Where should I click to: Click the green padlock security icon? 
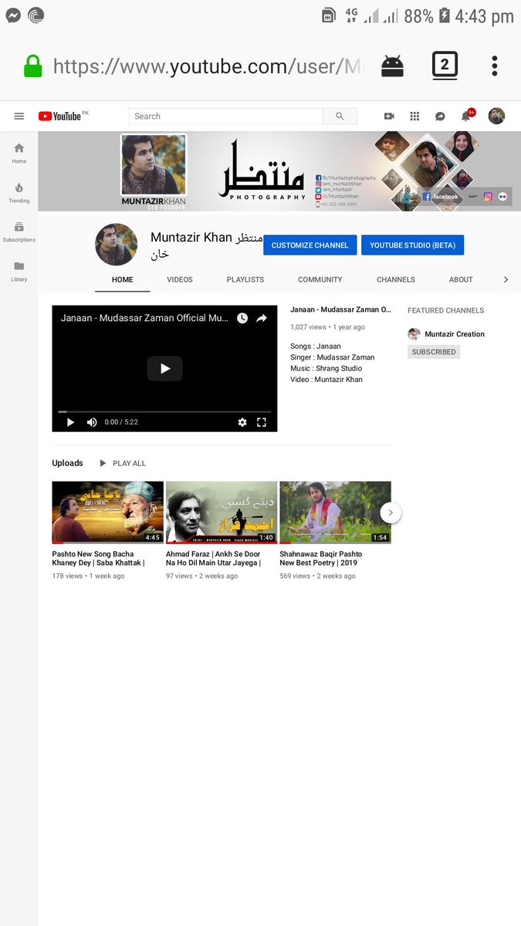[x=32, y=66]
